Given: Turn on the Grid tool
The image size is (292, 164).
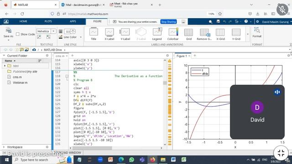Looking at the screenshot, I should click(188, 34).
